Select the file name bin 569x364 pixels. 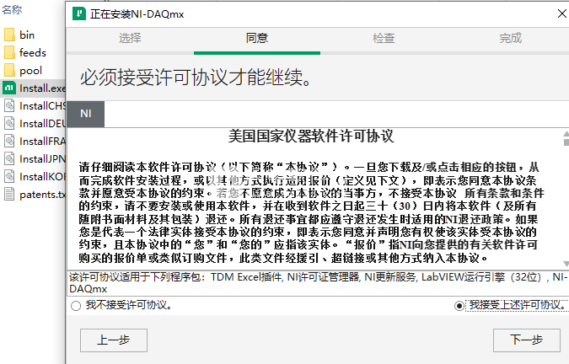point(27,35)
